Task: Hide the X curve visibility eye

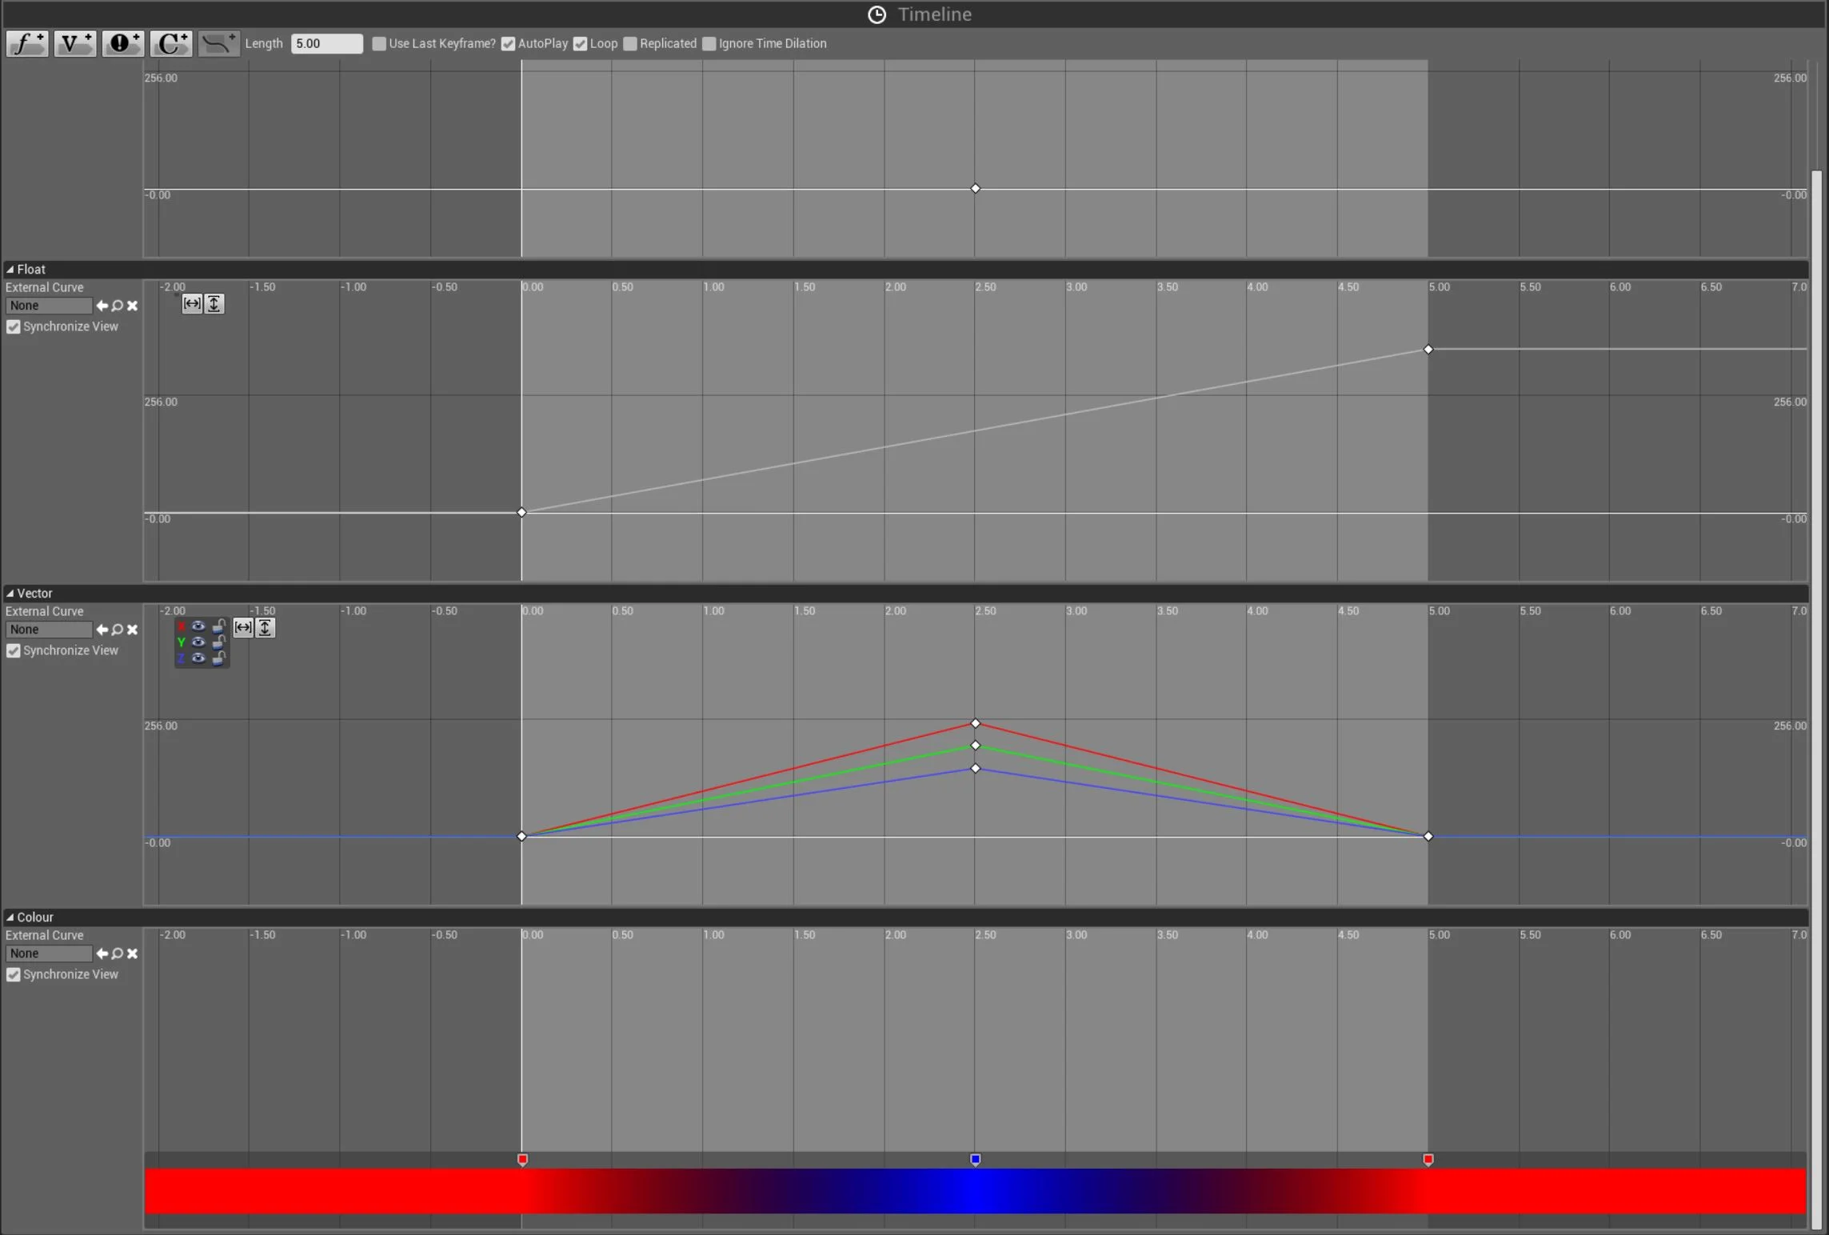Action: click(x=198, y=626)
